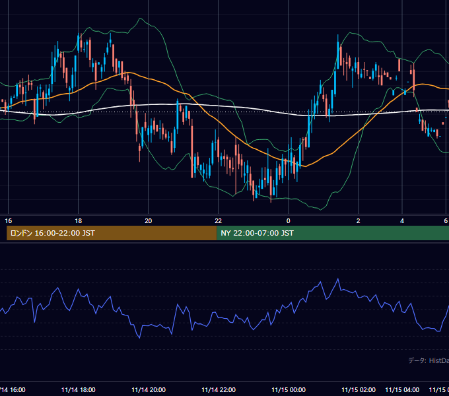This screenshot has height=396, width=449.
Task: Click the 20 hour axis label
Action: click(x=148, y=221)
